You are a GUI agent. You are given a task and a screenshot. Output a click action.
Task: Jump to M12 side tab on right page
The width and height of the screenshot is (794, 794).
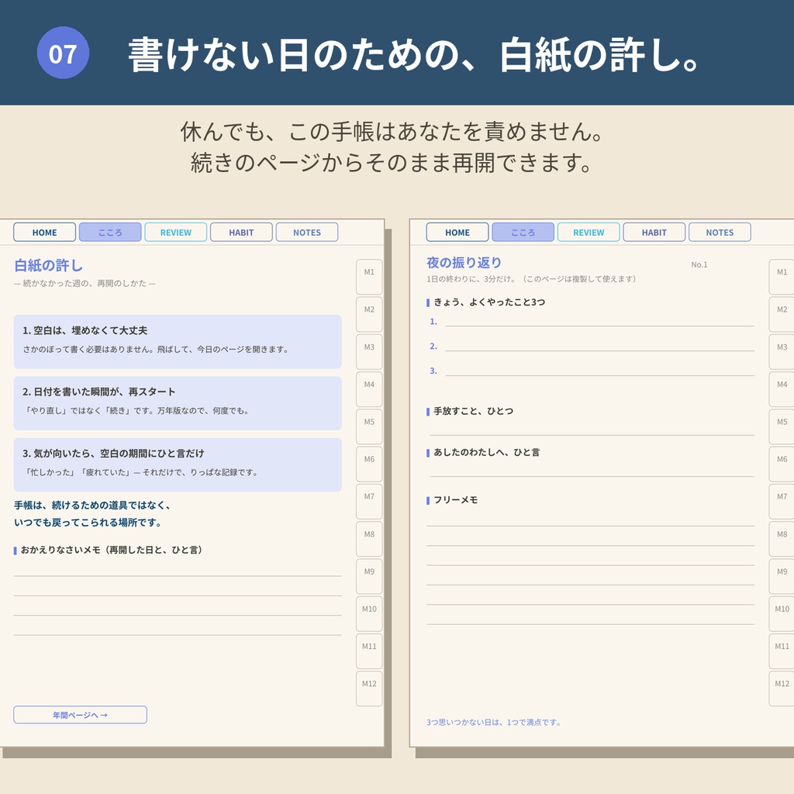(x=782, y=689)
